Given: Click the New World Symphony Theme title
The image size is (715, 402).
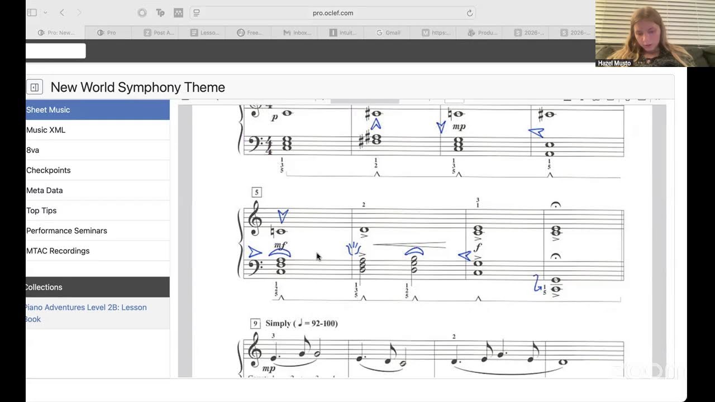Looking at the screenshot, I should pyautogui.click(x=138, y=87).
